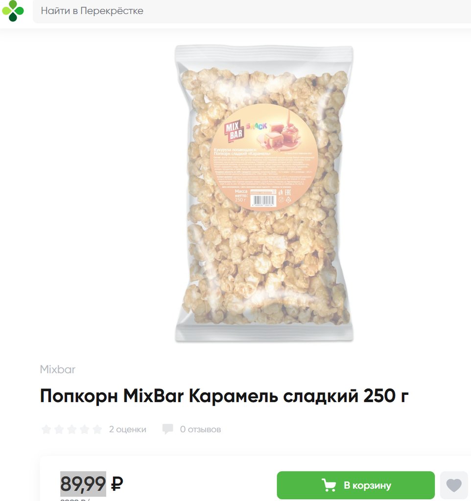The image size is (471, 501).
Task: Toggle the heart favorite button
Action: click(x=454, y=485)
